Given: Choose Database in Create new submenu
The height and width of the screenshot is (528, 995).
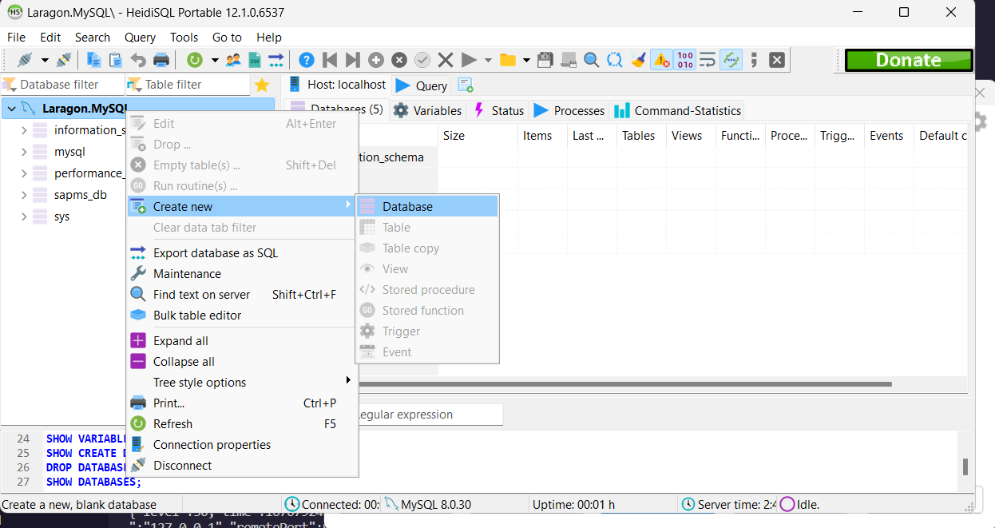Looking at the screenshot, I should tap(427, 207).
